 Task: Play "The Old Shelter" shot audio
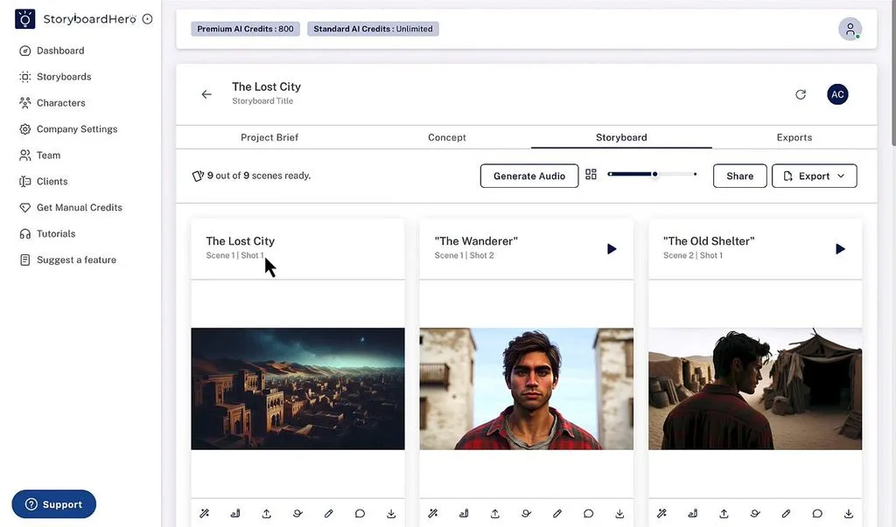pyautogui.click(x=840, y=249)
